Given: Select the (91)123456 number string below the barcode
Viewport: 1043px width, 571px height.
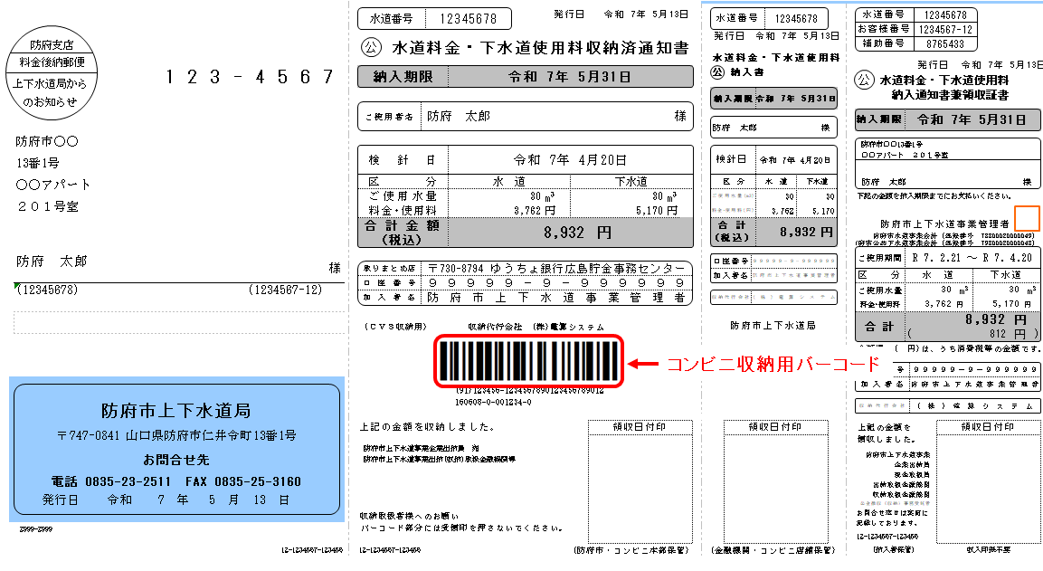Looking at the screenshot, I should pos(529,391).
